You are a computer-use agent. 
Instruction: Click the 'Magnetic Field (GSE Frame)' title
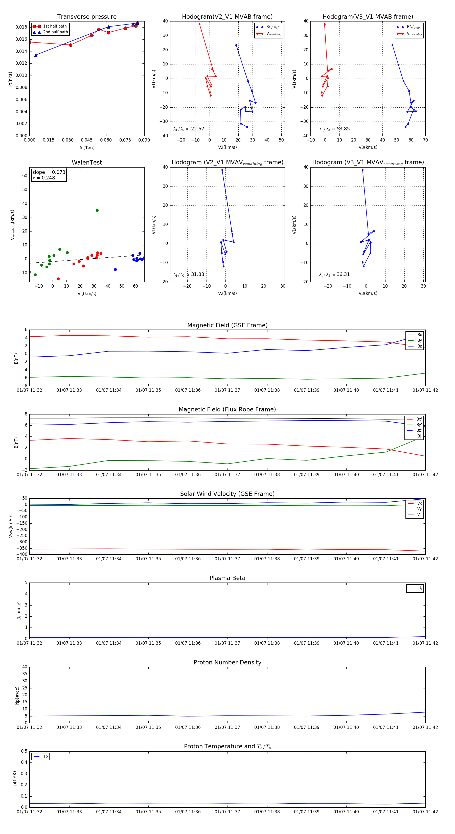(227, 325)
